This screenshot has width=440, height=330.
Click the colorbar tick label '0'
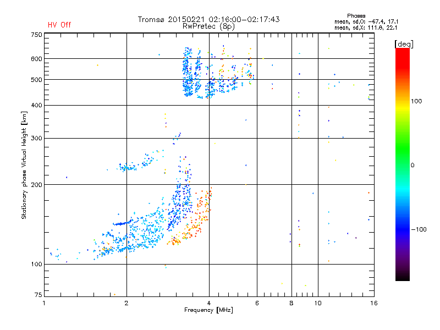[x=412, y=166]
